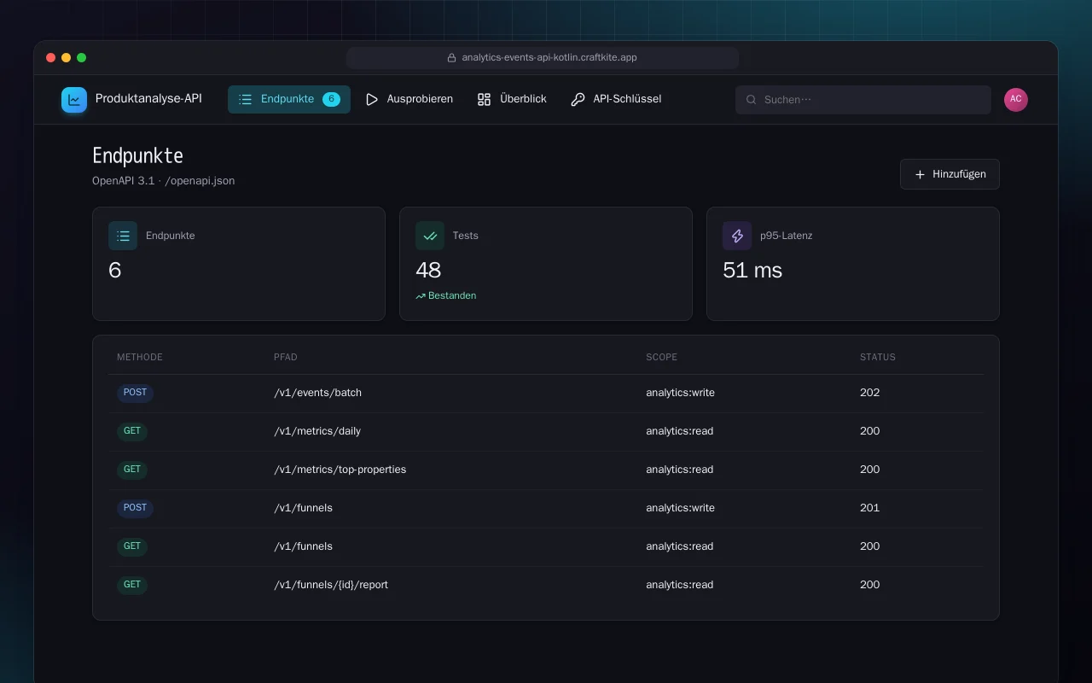Image resolution: width=1092 pixels, height=683 pixels.
Task: Click status 201 cell
Action: (869, 508)
